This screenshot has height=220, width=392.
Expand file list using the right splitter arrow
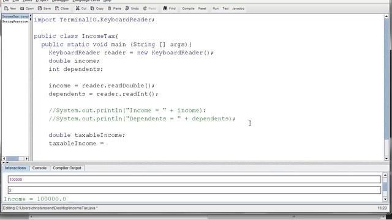31,19
